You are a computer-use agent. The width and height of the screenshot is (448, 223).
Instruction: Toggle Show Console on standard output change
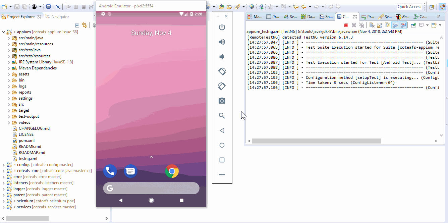[x=395, y=25]
